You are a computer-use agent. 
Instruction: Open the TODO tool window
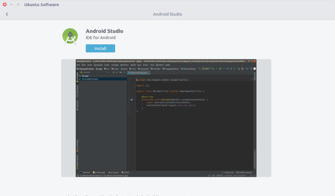point(125,172)
